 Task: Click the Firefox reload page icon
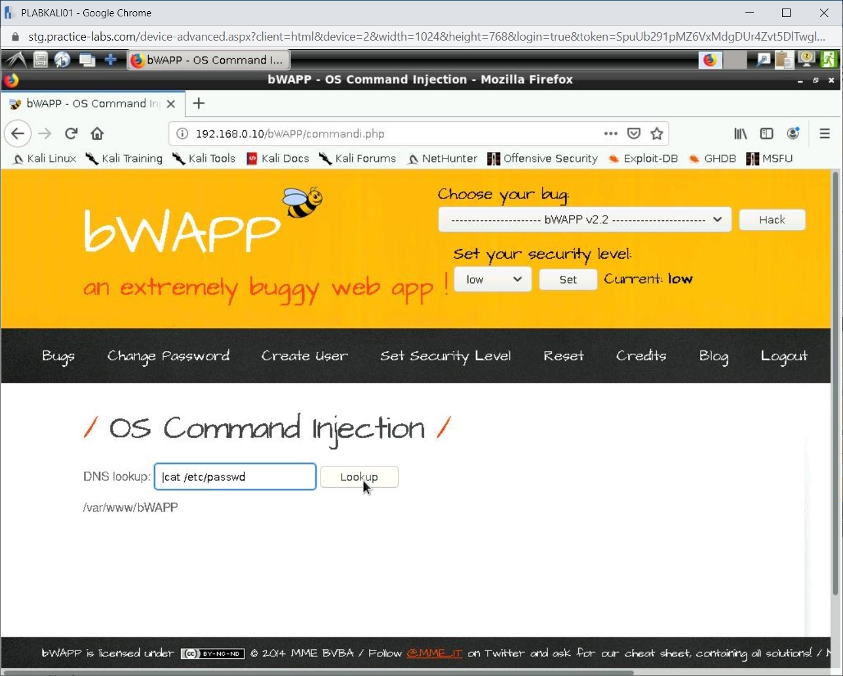coord(71,134)
